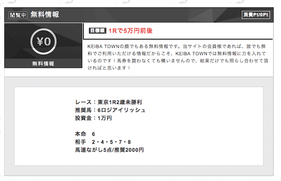Click the 0 digit inside the yen circle
The height and width of the screenshot is (181, 281).
pyautogui.click(x=47, y=42)
